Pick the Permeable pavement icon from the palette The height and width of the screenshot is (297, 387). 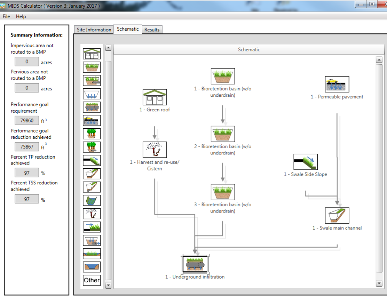[92, 120]
